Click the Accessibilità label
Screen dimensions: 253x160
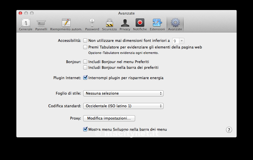tap(69, 40)
